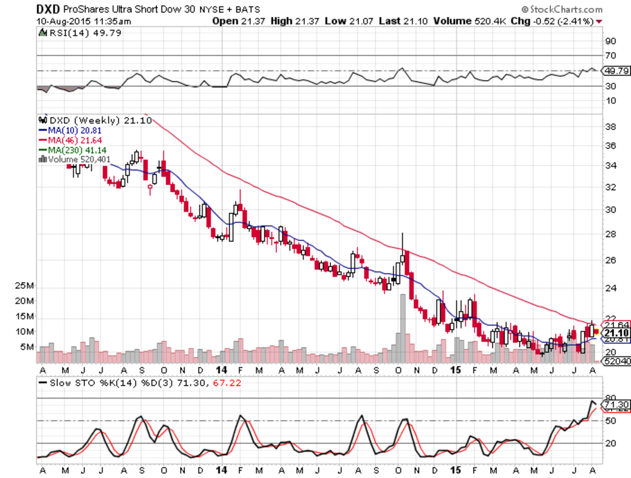Click the red down-triangle change indicator

click(x=599, y=22)
